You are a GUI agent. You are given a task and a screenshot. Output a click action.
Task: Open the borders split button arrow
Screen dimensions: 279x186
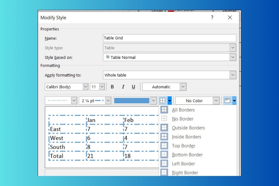169,101
